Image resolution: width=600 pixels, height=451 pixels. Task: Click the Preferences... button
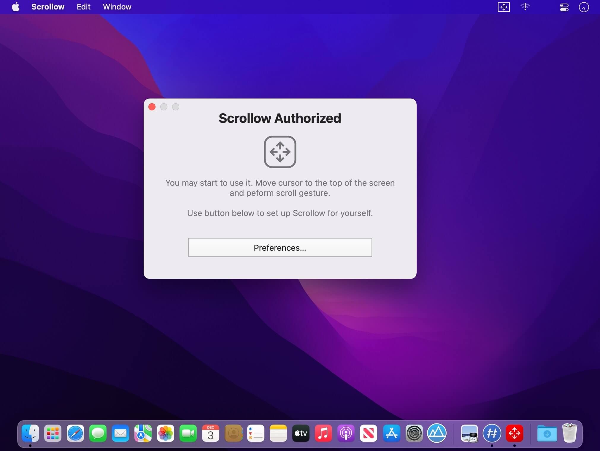tap(280, 247)
